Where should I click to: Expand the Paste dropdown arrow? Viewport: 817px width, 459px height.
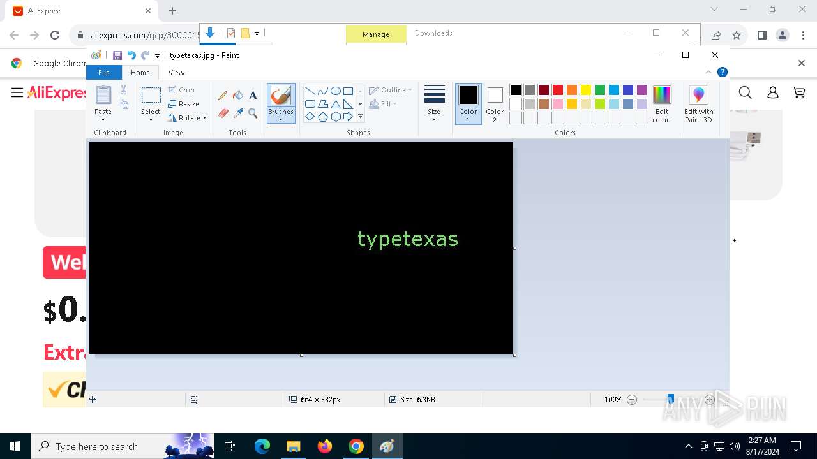click(103, 119)
